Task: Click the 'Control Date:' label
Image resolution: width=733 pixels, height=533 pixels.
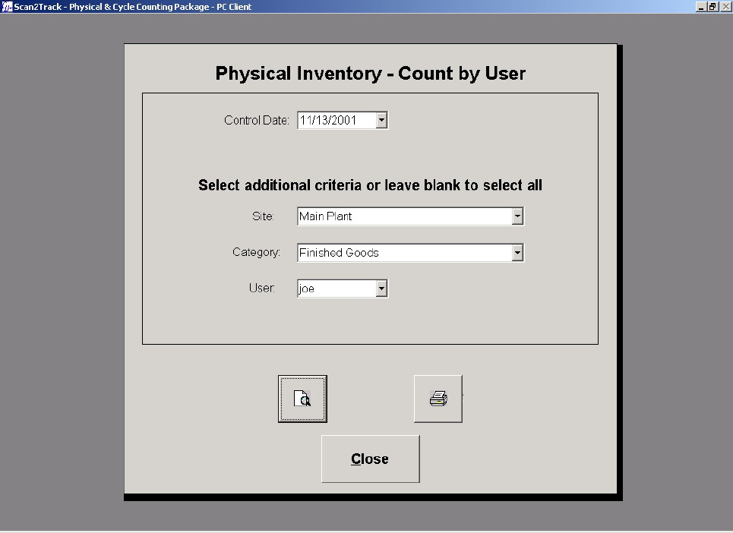Action: pyautogui.click(x=257, y=121)
